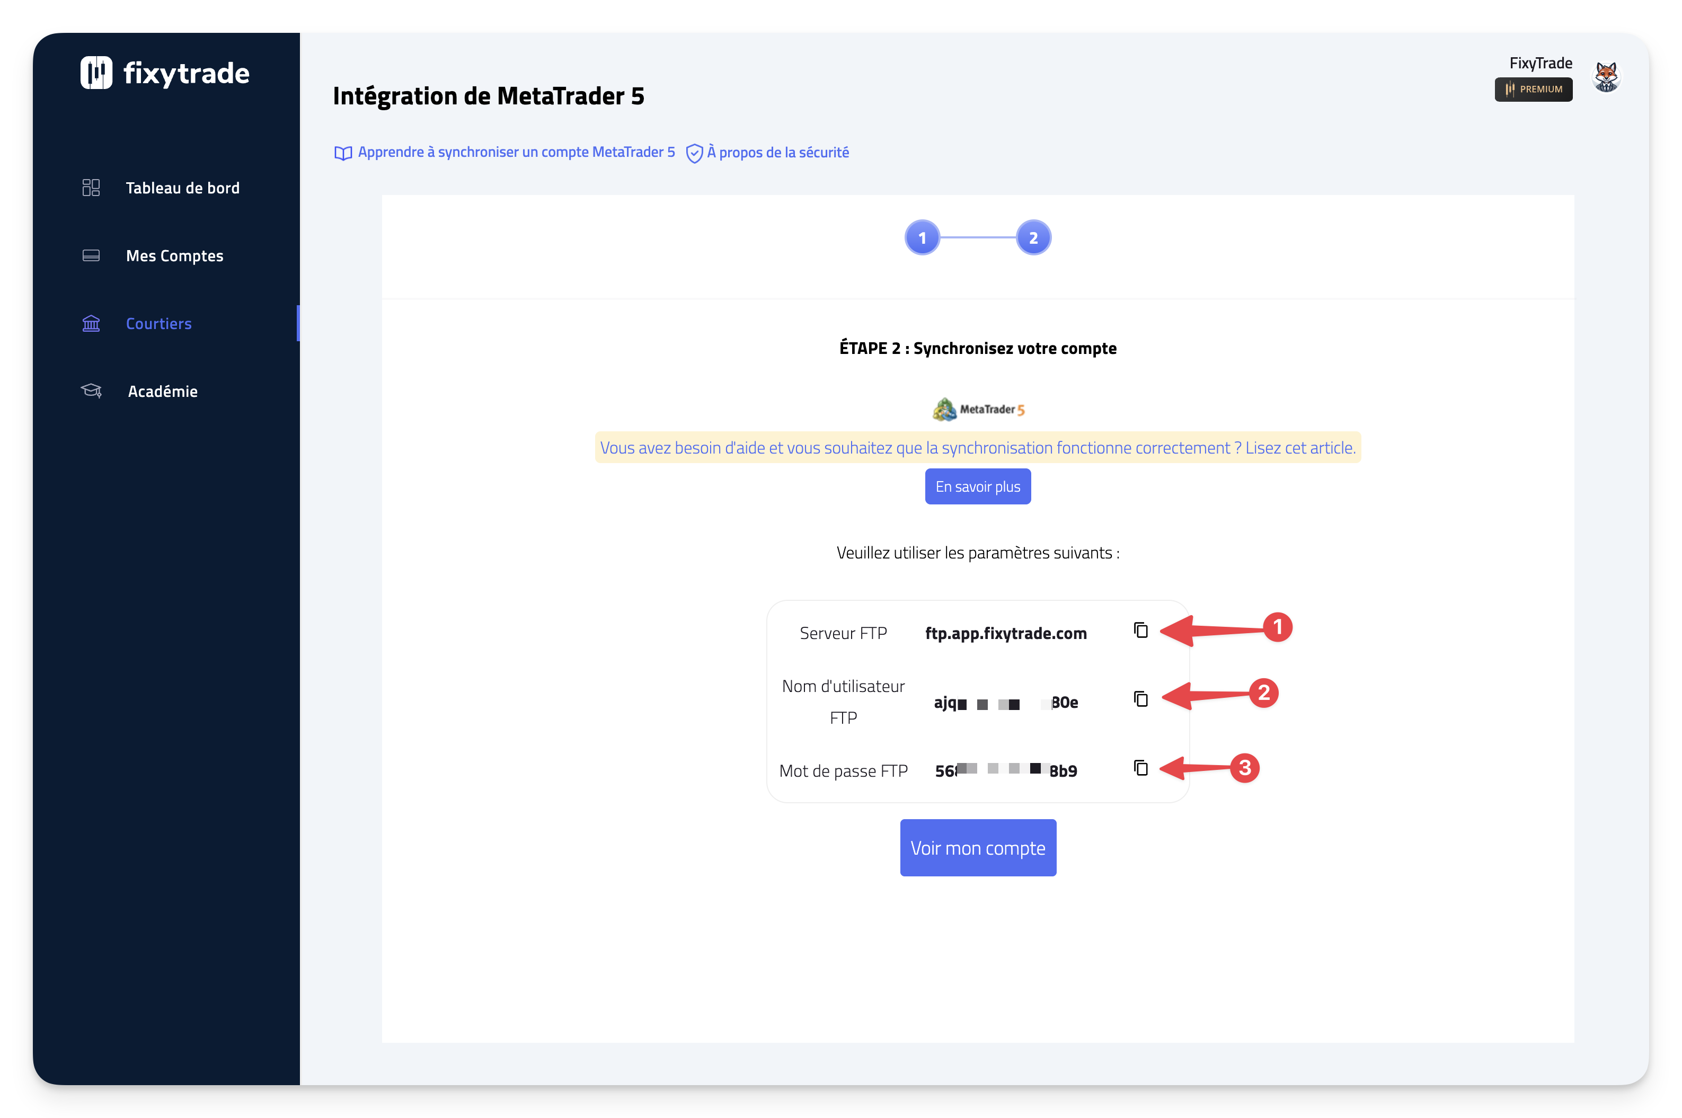Copy the FTP server address

point(1140,631)
